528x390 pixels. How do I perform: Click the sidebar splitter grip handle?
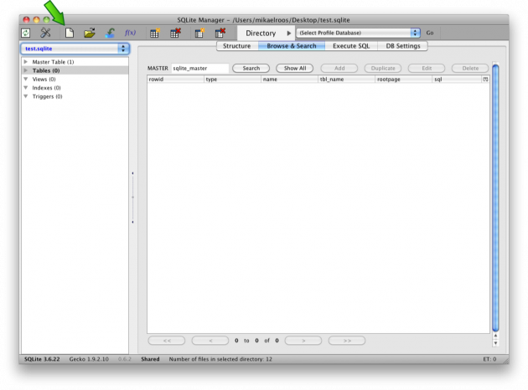(x=132, y=198)
